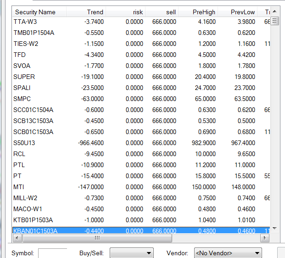Image resolution: width=285 pixels, height=258 pixels.
Task: Click PrevLow value 19.8000
Action: pyautogui.click(x=245, y=77)
